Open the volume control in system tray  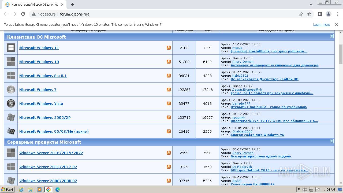[x=305, y=190]
